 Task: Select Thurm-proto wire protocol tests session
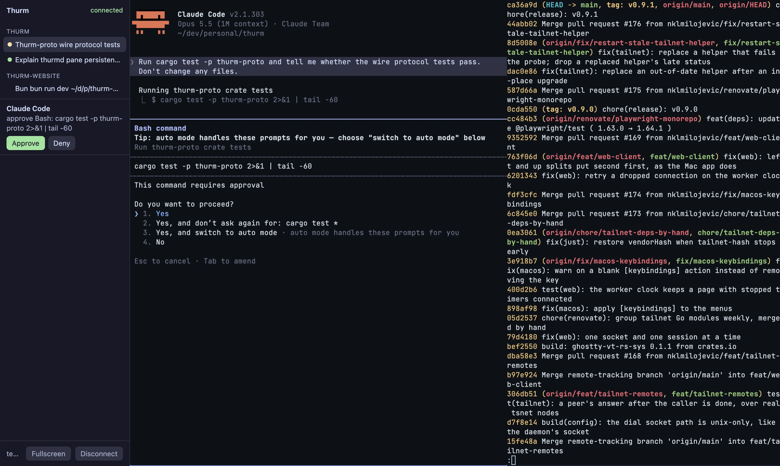pyautogui.click(x=65, y=45)
